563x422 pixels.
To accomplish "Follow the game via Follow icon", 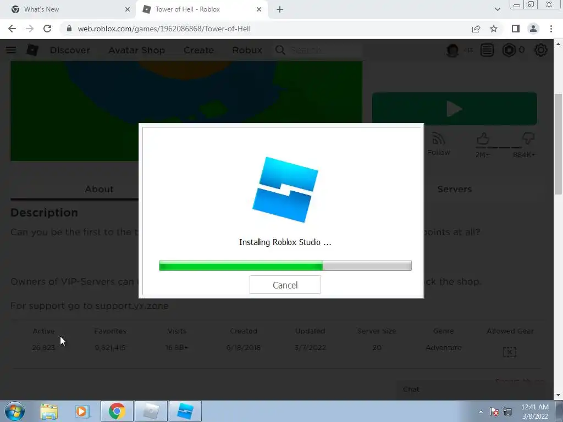I will coord(438,144).
